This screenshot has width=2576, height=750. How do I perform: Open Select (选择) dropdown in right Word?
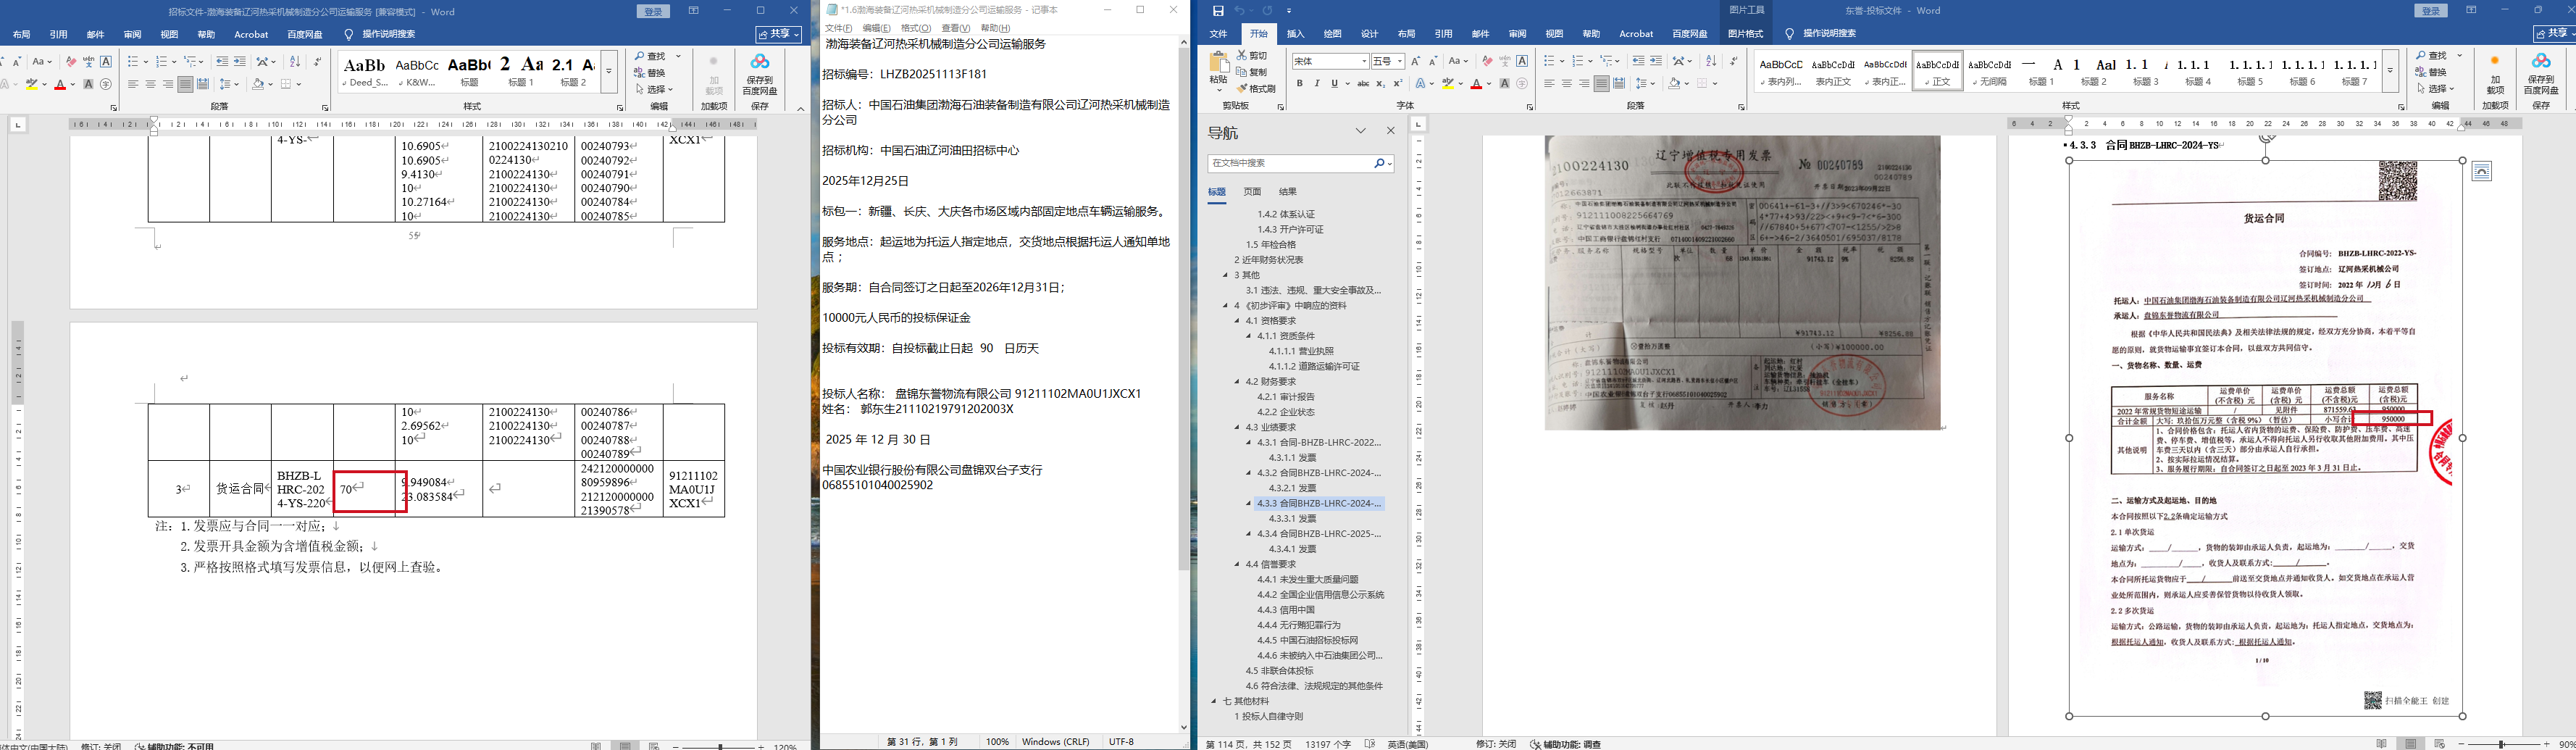(2436, 89)
